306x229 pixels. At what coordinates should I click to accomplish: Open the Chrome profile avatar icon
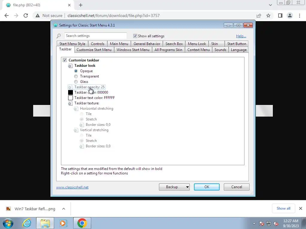click(290, 16)
